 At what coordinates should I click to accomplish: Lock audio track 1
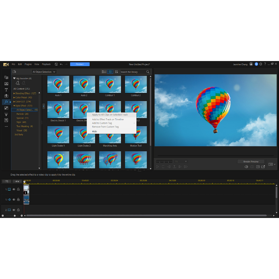pyautogui.click(x=18, y=199)
